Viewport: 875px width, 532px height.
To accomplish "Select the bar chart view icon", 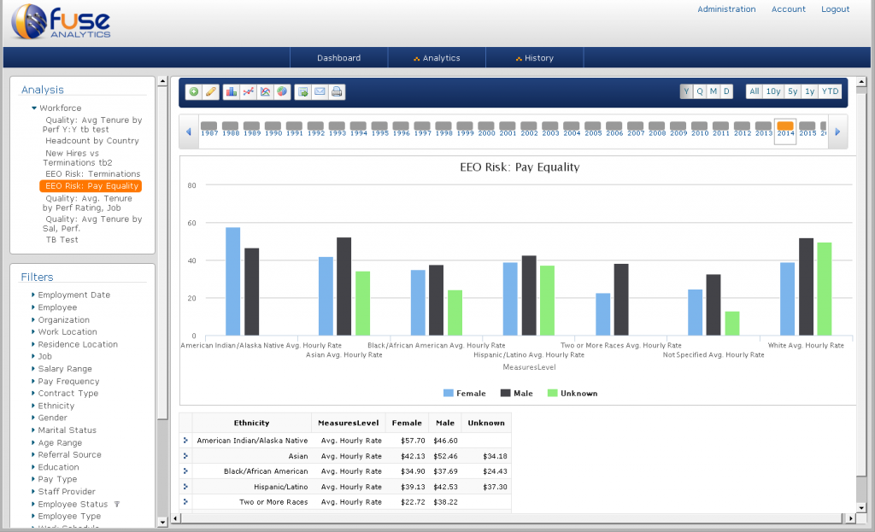I will click(231, 92).
